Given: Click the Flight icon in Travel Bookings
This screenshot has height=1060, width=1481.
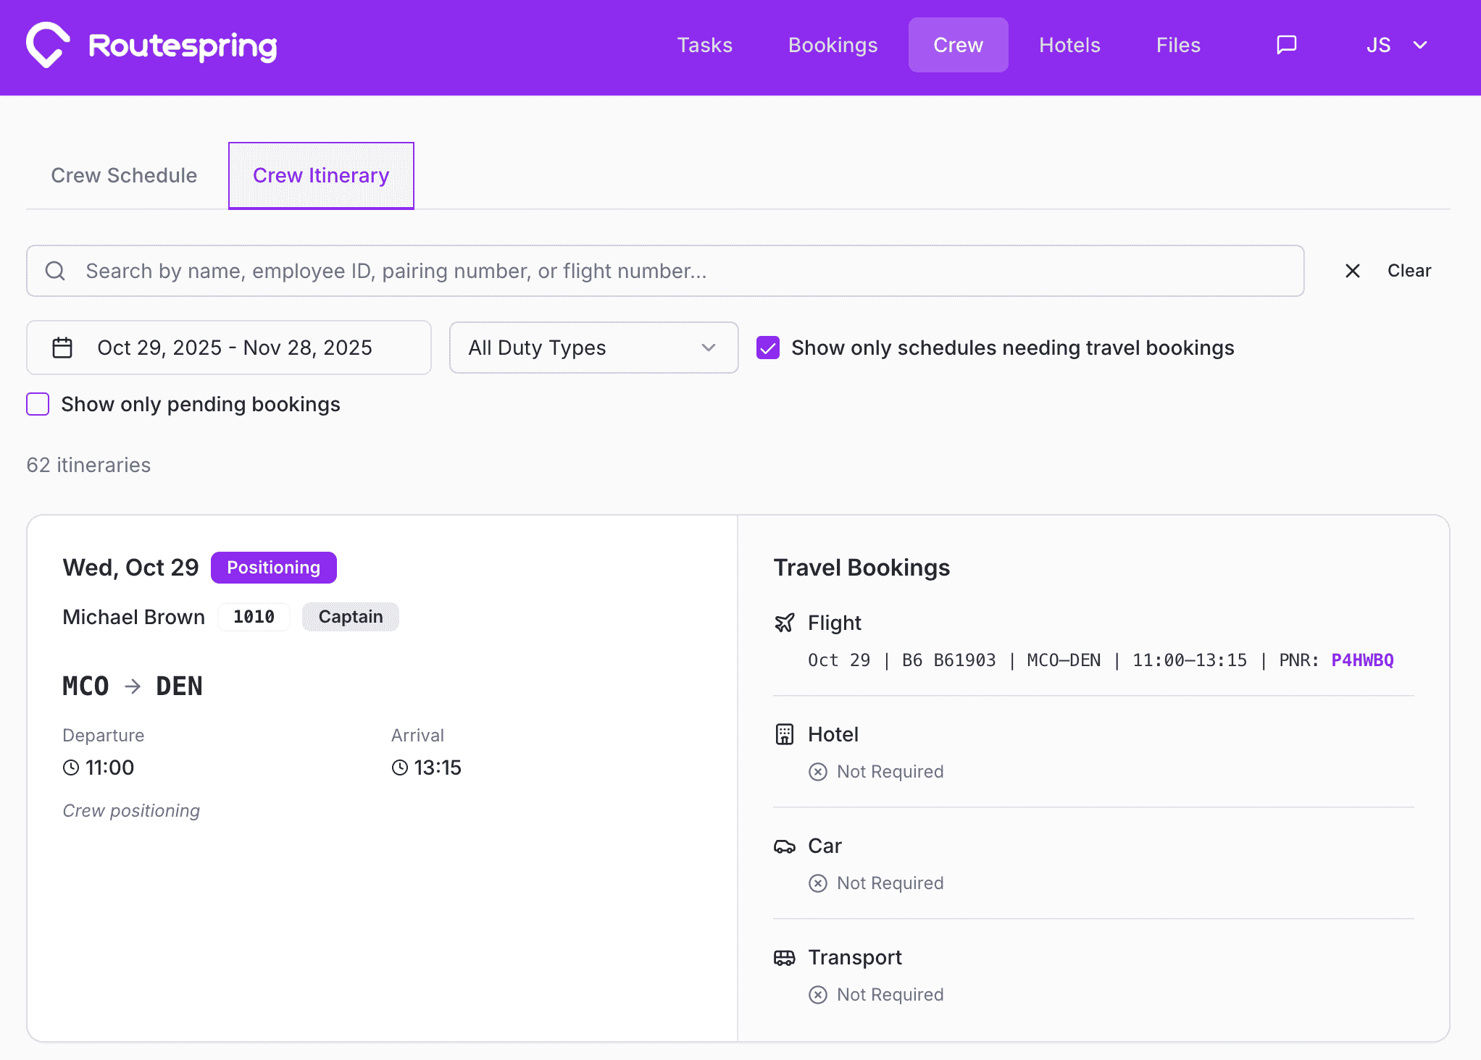Looking at the screenshot, I should click(785, 622).
